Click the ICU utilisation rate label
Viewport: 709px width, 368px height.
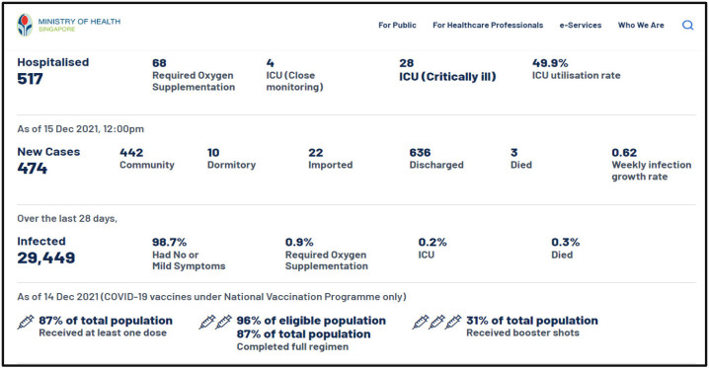pos(576,75)
